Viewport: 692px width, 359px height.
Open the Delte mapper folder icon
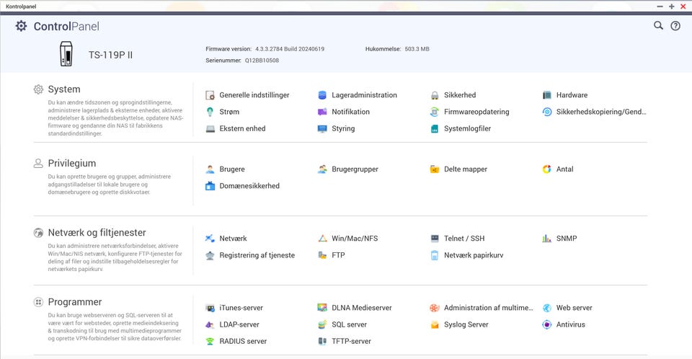point(435,169)
